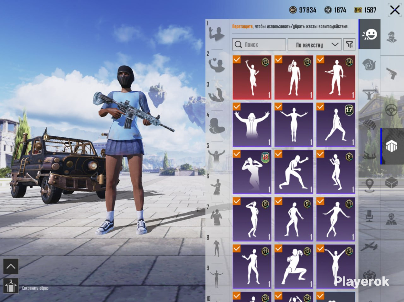
Task: Open the closed crate box category
Action: pos(392,183)
